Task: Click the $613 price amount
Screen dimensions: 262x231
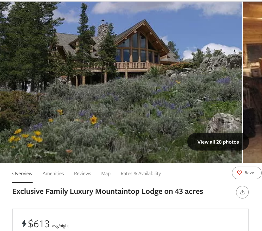Action: coord(39,224)
